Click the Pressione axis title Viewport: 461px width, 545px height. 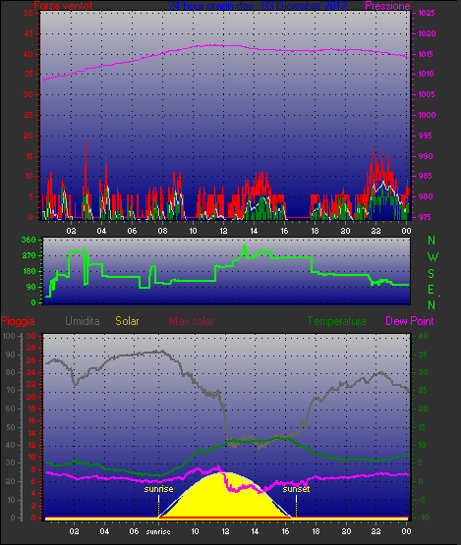click(387, 6)
